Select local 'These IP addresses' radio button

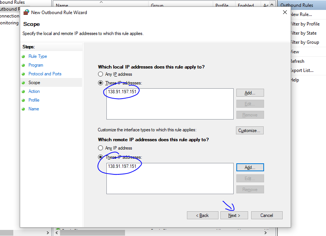click(100, 83)
